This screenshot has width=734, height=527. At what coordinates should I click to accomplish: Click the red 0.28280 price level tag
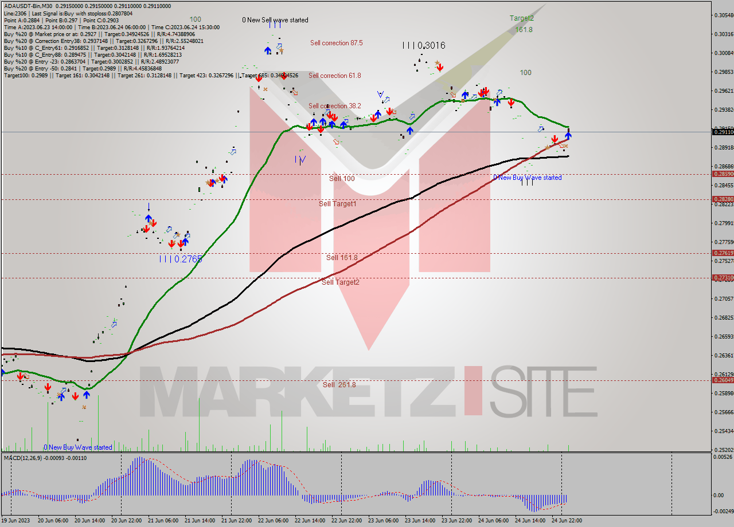click(723, 199)
